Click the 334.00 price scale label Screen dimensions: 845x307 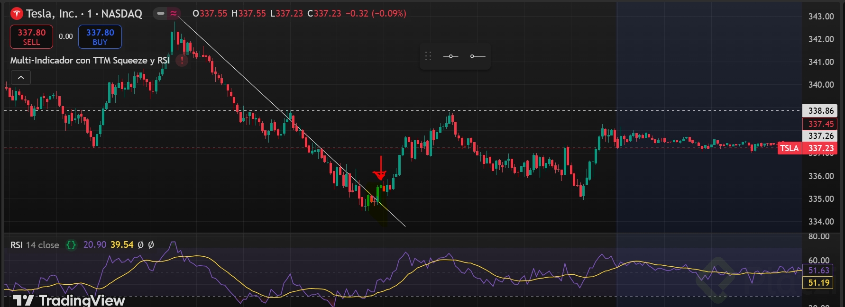pos(821,222)
